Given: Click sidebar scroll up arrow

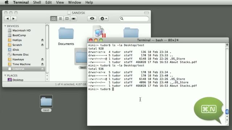Looking at the screenshot, I should 47,75.
